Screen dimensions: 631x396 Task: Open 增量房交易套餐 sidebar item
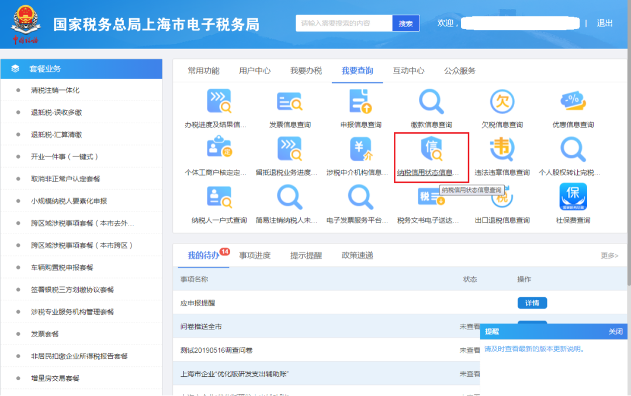pyautogui.click(x=55, y=378)
